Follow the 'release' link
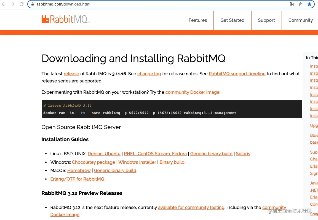318x220 pixels. point(71,74)
